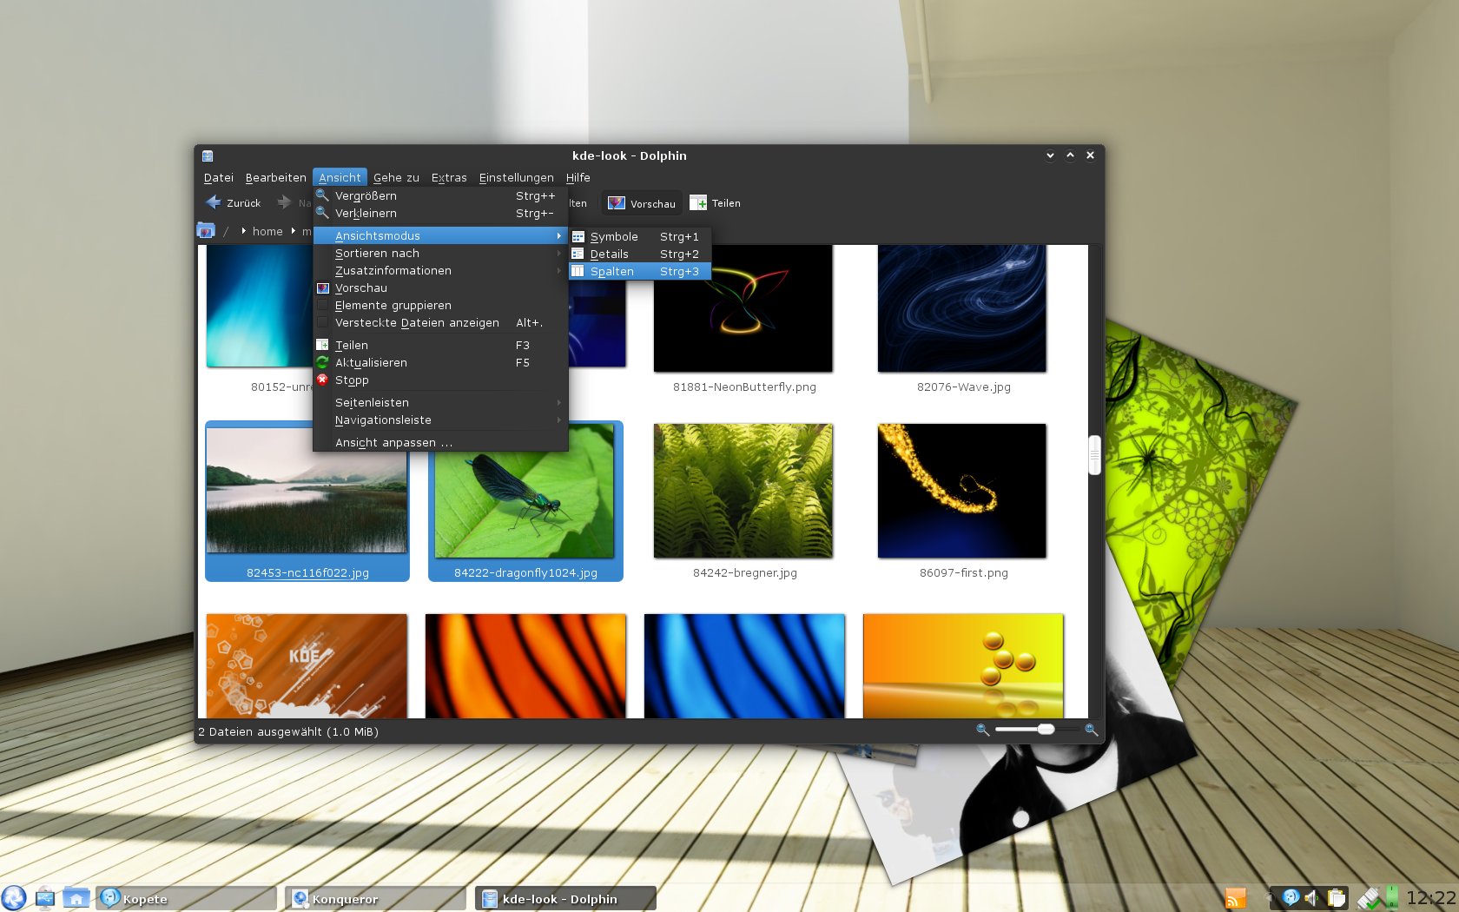Viewport: 1459px width, 912px height.
Task: Select the 81881-NeonButterfly.png thumbnail
Action: (x=743, y=308)
